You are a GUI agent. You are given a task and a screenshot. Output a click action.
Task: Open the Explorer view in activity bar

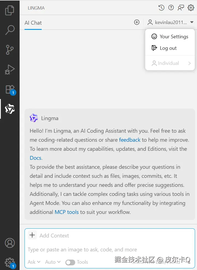click(x=10, y=10)
